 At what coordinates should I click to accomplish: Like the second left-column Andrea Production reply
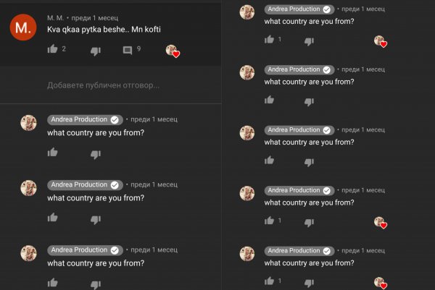52,218
